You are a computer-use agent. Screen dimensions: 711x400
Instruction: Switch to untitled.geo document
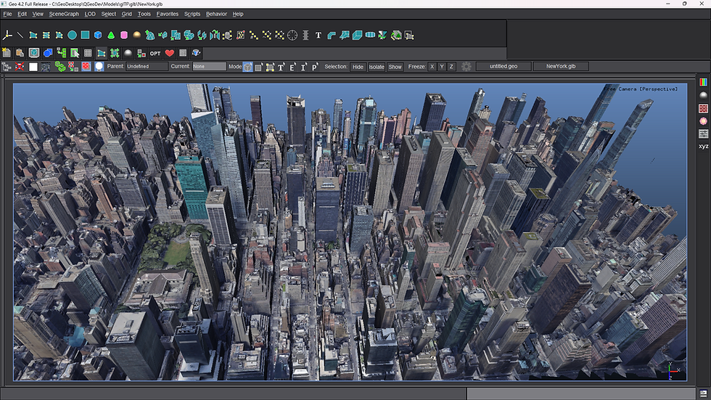[x=504, y=66]
